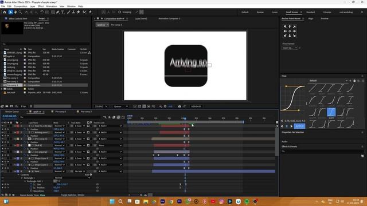This screenshot has height=206, width=367.
Task: Enable the Snapping checkbox
Action: tap(120, 12)
